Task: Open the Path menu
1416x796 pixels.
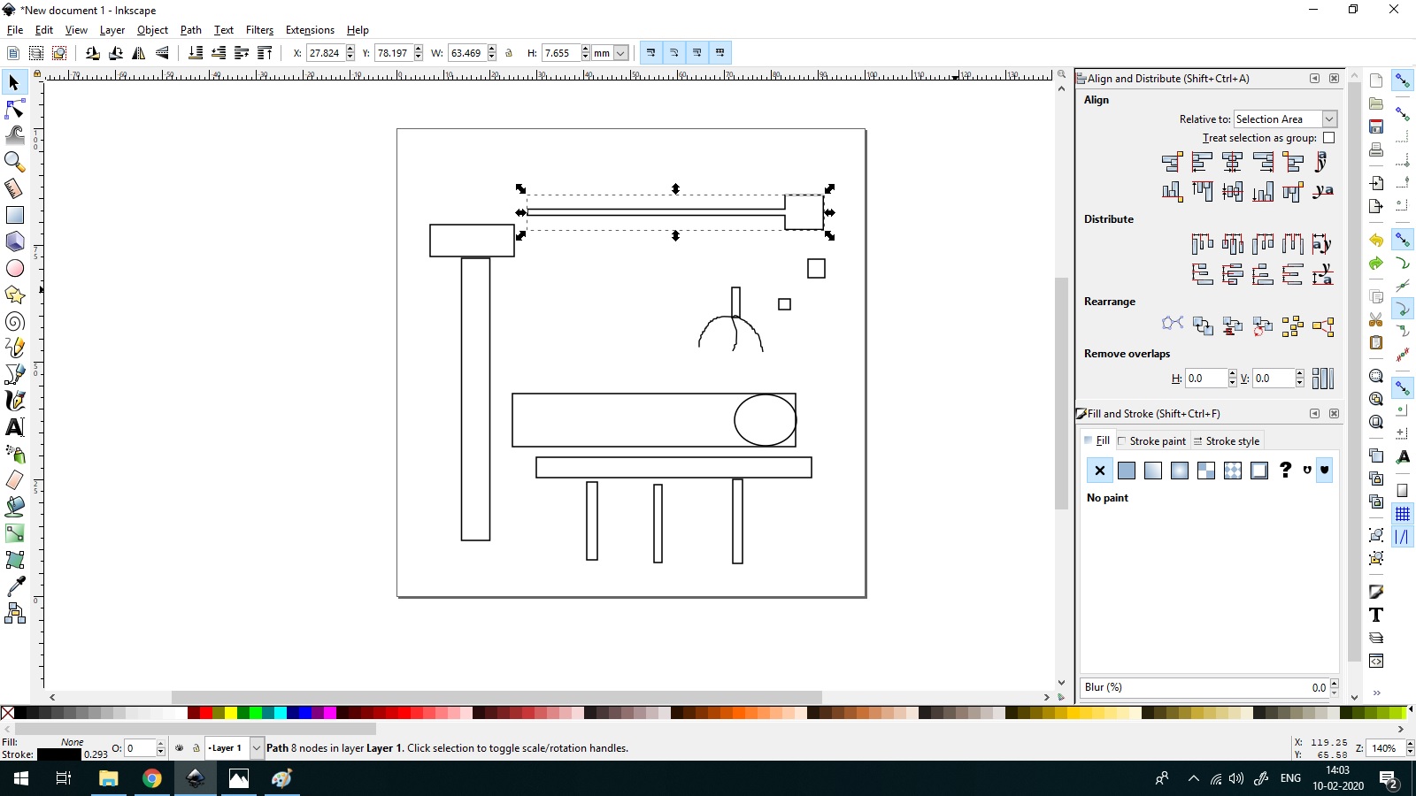Action: (191, 30)
